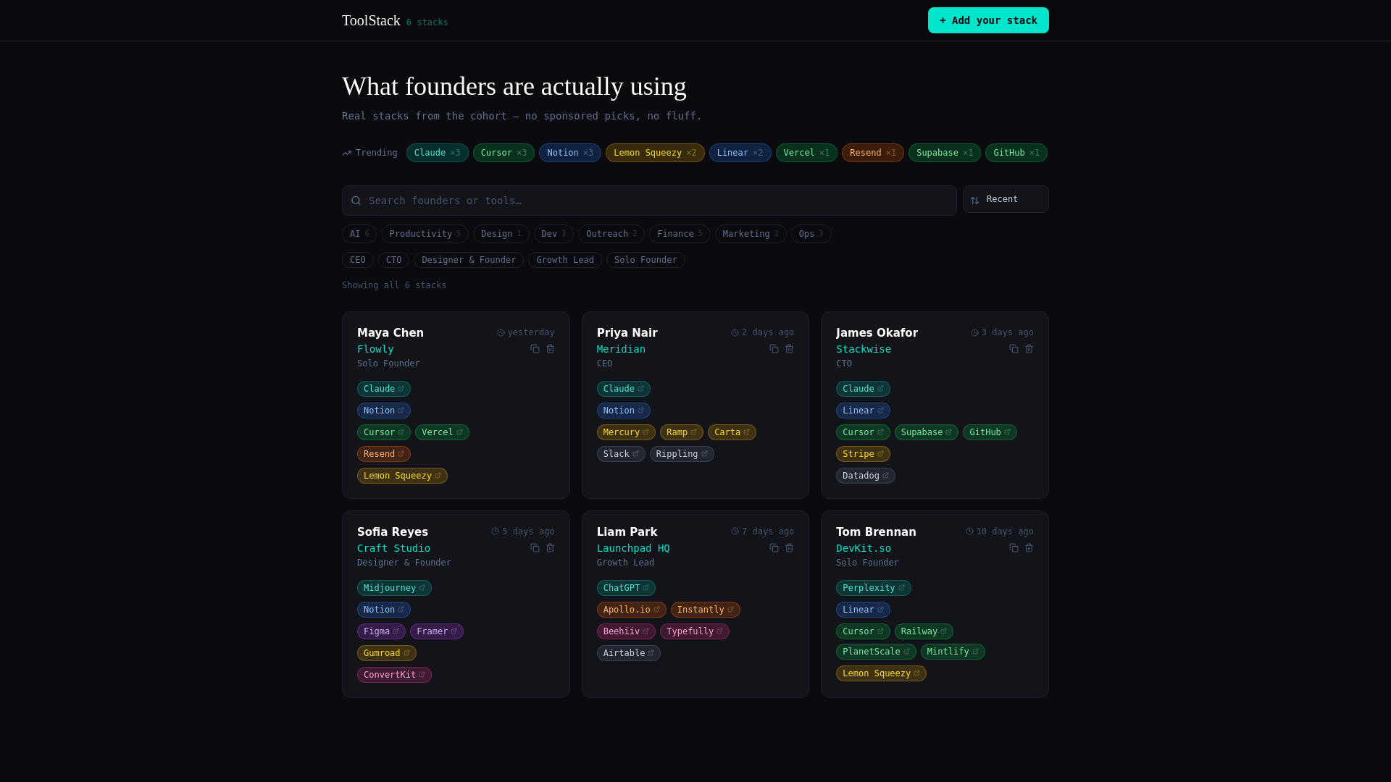
Task: Toggle the Outreach category filter
Action: pos(611,234)
